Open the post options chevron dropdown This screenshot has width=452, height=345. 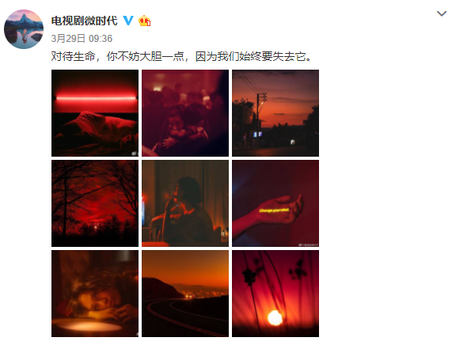click(442, 13)
